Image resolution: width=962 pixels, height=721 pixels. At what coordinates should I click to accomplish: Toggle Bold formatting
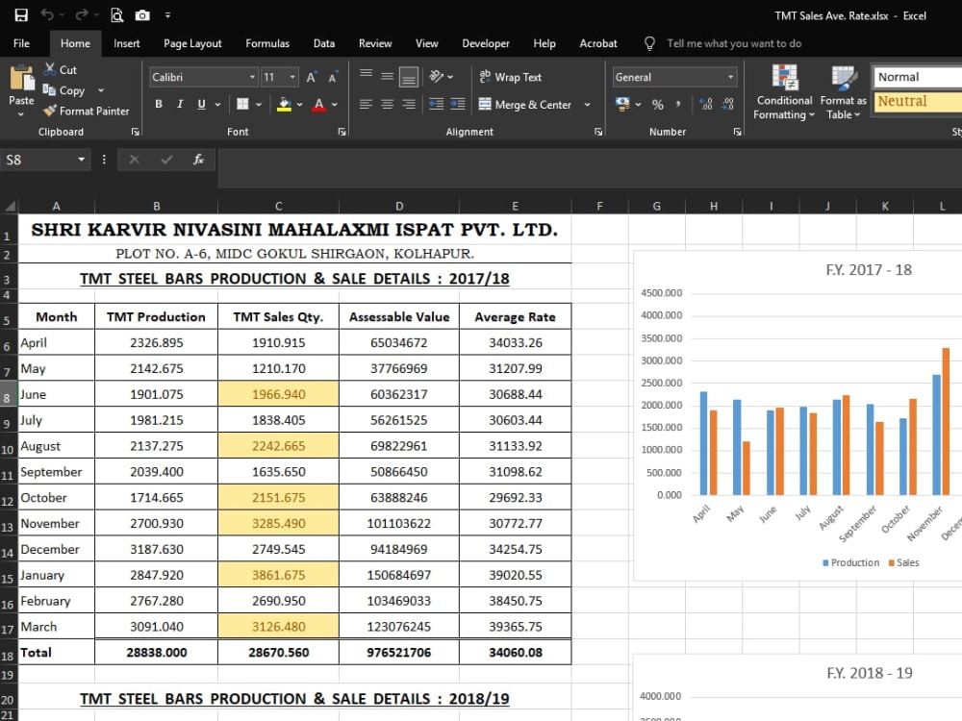(x=159, y=104)
